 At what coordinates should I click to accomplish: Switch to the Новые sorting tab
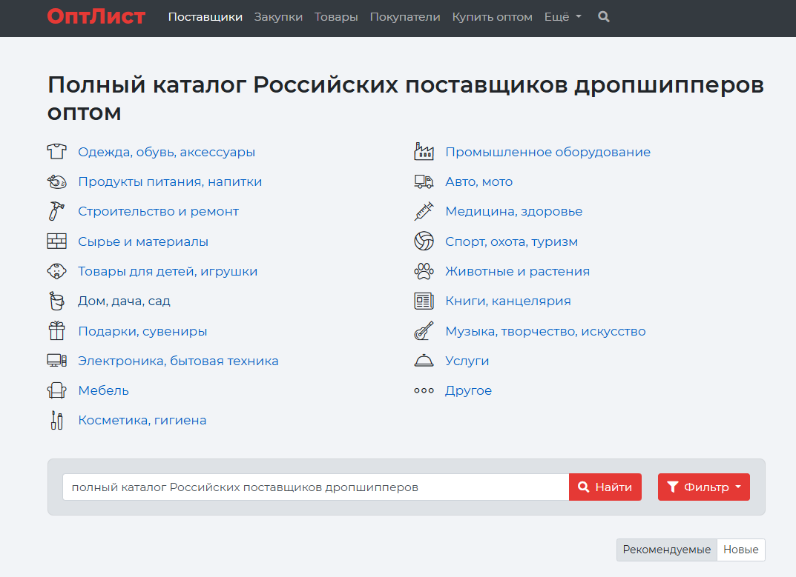(x=740, y=550)
